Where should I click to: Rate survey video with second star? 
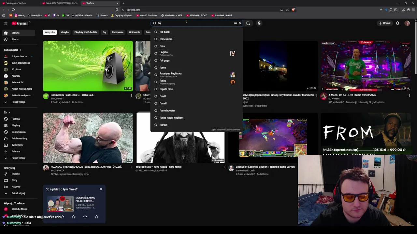point(74,217)
